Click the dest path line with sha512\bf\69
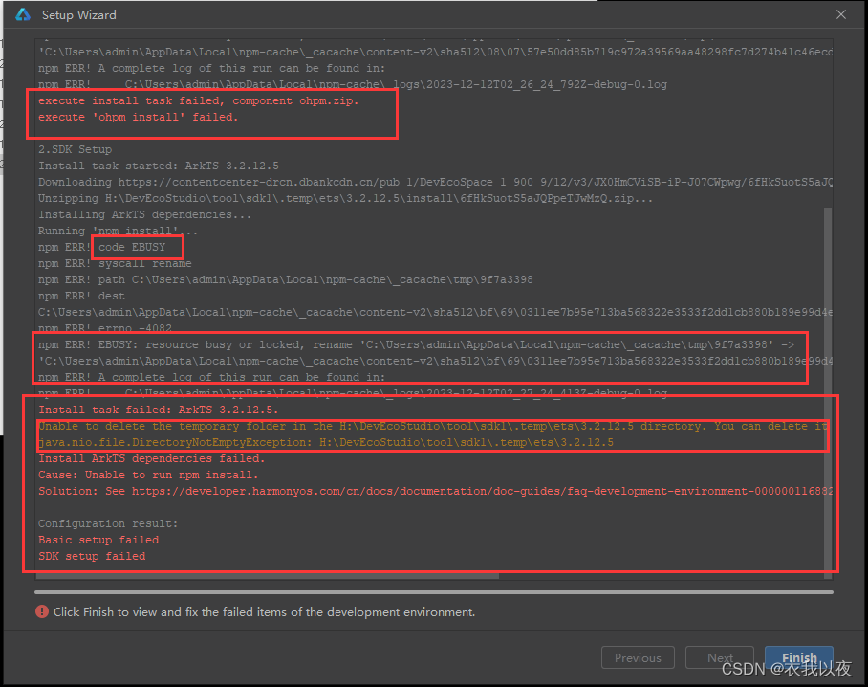Screen dimensions: 868x687 [435, 312]
